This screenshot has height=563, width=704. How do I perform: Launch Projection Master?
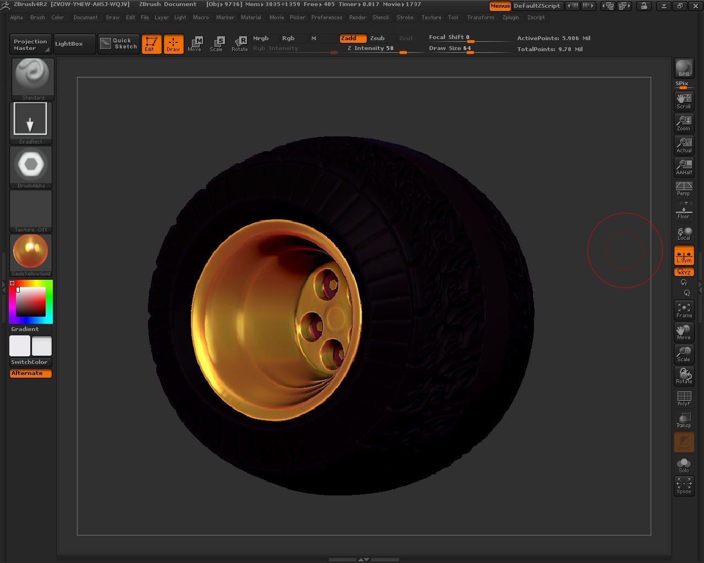[x=30, y=43]
